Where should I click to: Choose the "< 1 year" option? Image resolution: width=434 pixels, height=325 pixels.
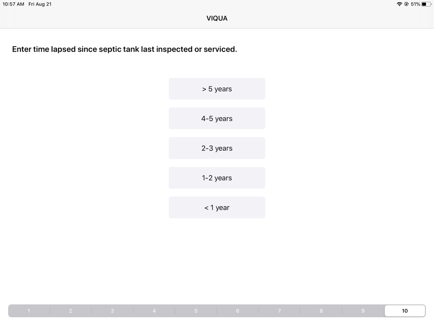tap(217, 207)
